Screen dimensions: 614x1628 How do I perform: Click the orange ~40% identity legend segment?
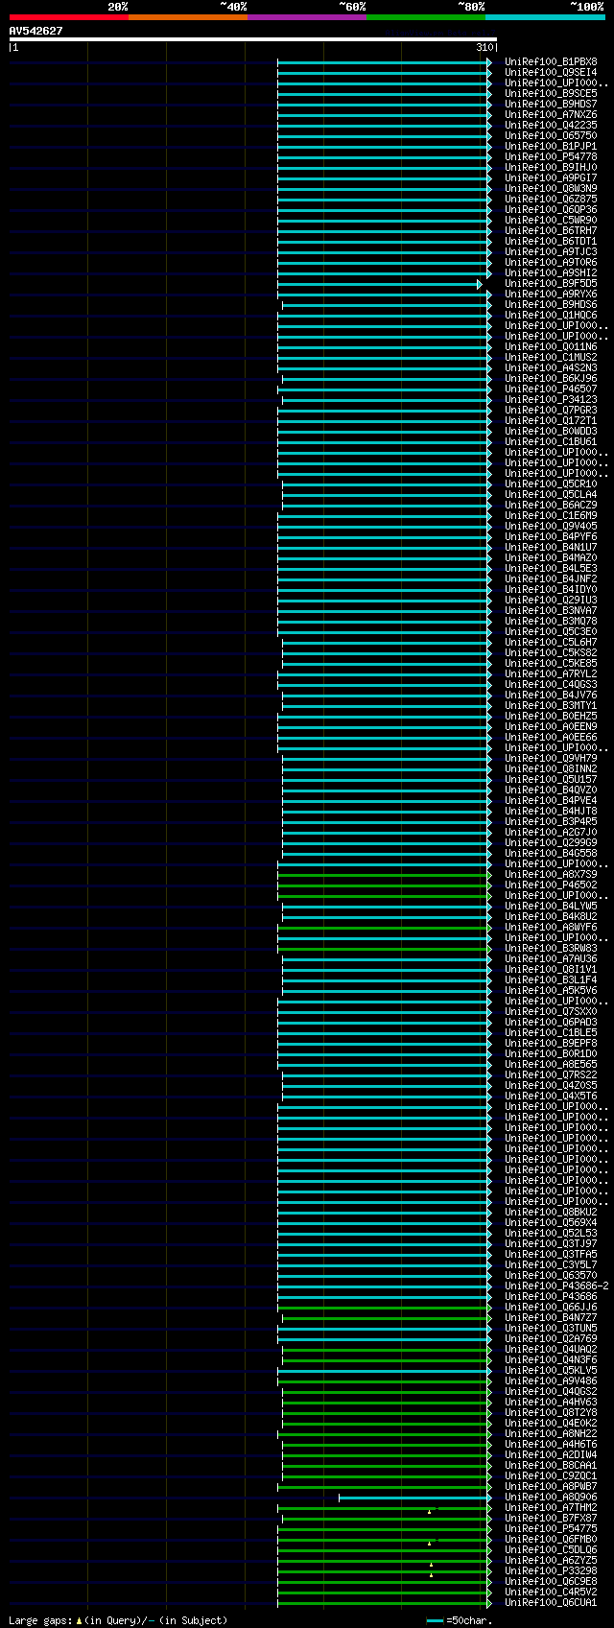click(188, 16)
